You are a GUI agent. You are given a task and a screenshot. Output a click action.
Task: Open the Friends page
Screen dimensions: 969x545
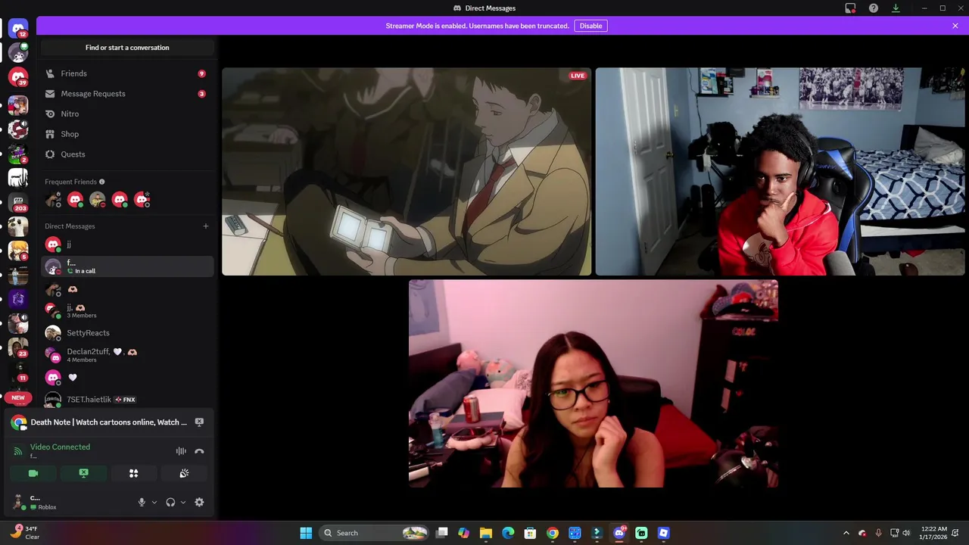click(x=127, y=73)
